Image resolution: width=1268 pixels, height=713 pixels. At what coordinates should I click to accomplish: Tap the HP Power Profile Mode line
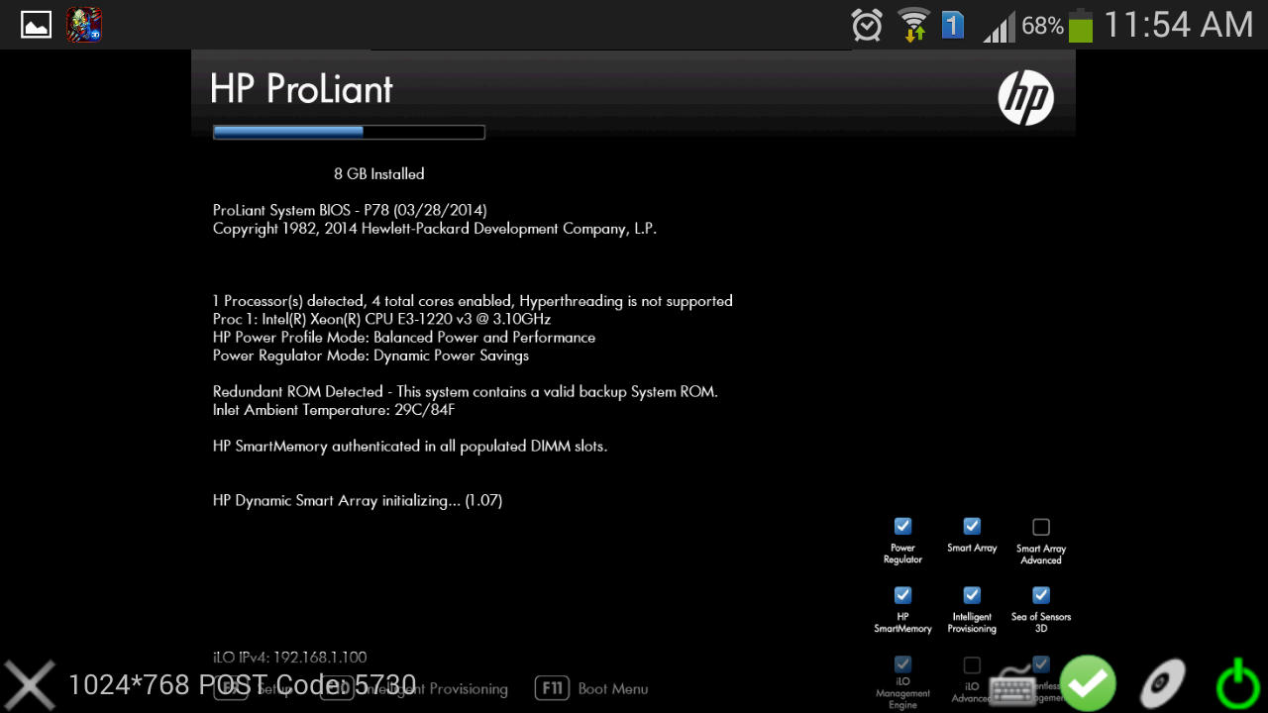404,338
